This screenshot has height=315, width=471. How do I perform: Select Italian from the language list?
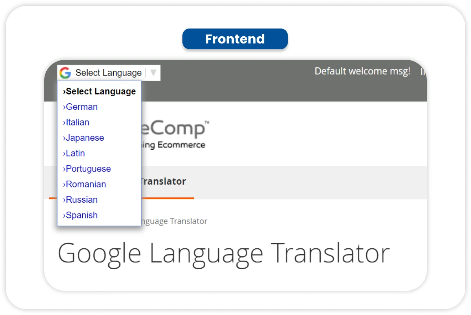pyautogui.click(x=77, y=122)
